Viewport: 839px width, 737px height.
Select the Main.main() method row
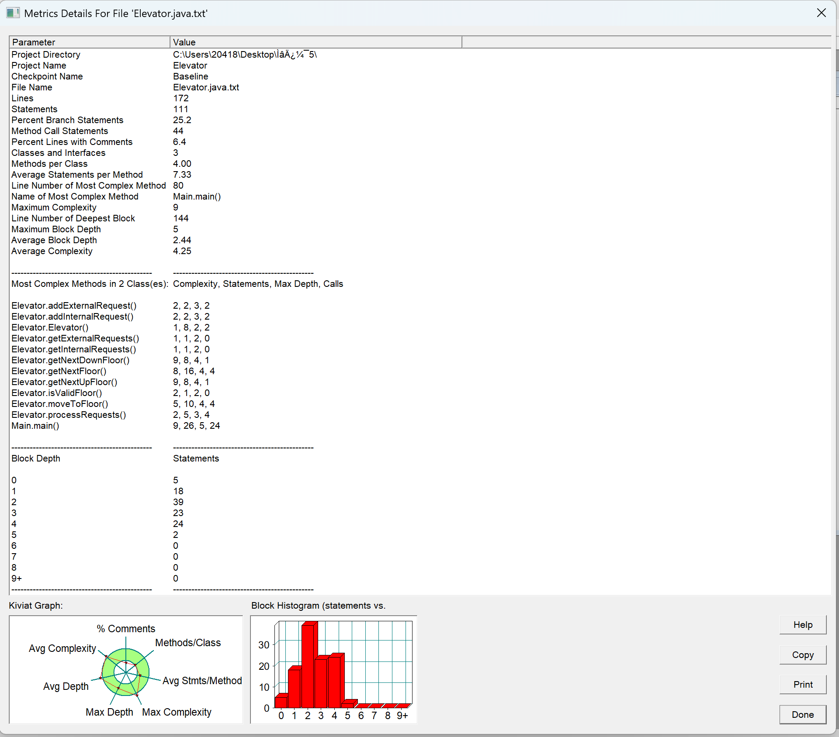coord(35,426)
